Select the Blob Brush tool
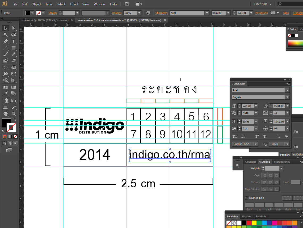The height and width of the screenshot is (228, 303). (5, 61)
